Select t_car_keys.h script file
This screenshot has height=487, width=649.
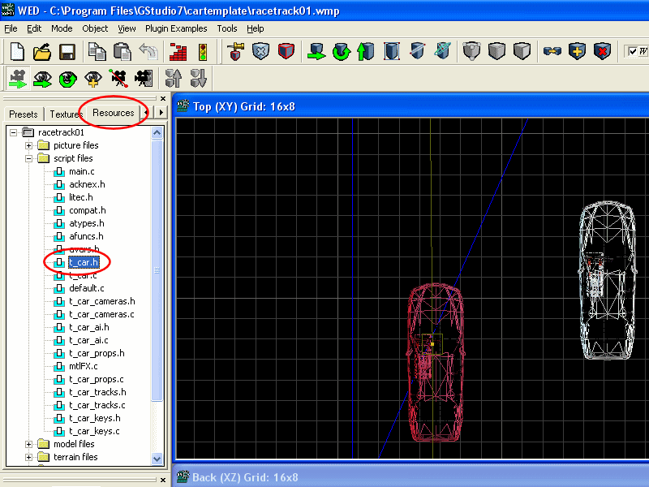coord(94,418)
